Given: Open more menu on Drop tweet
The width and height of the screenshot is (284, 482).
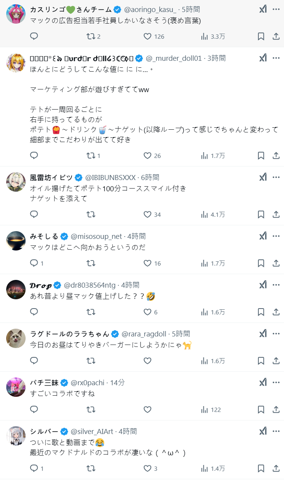Looking at the screenshot, I should (x=276, y=285).
